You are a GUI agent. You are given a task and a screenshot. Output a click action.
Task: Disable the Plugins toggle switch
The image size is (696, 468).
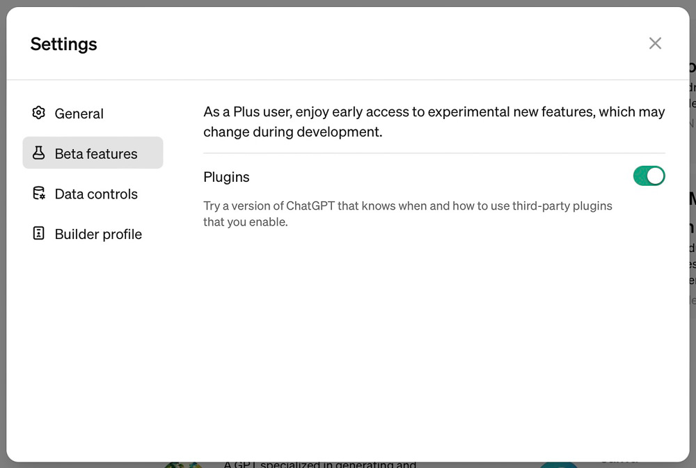click(649, 175)
